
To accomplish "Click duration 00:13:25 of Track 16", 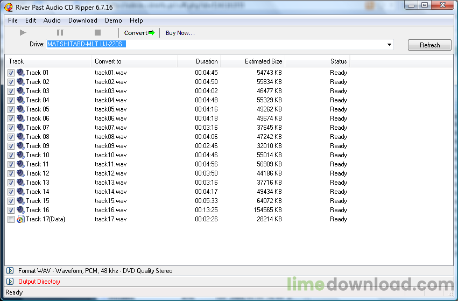I will (x=206, y=210).
